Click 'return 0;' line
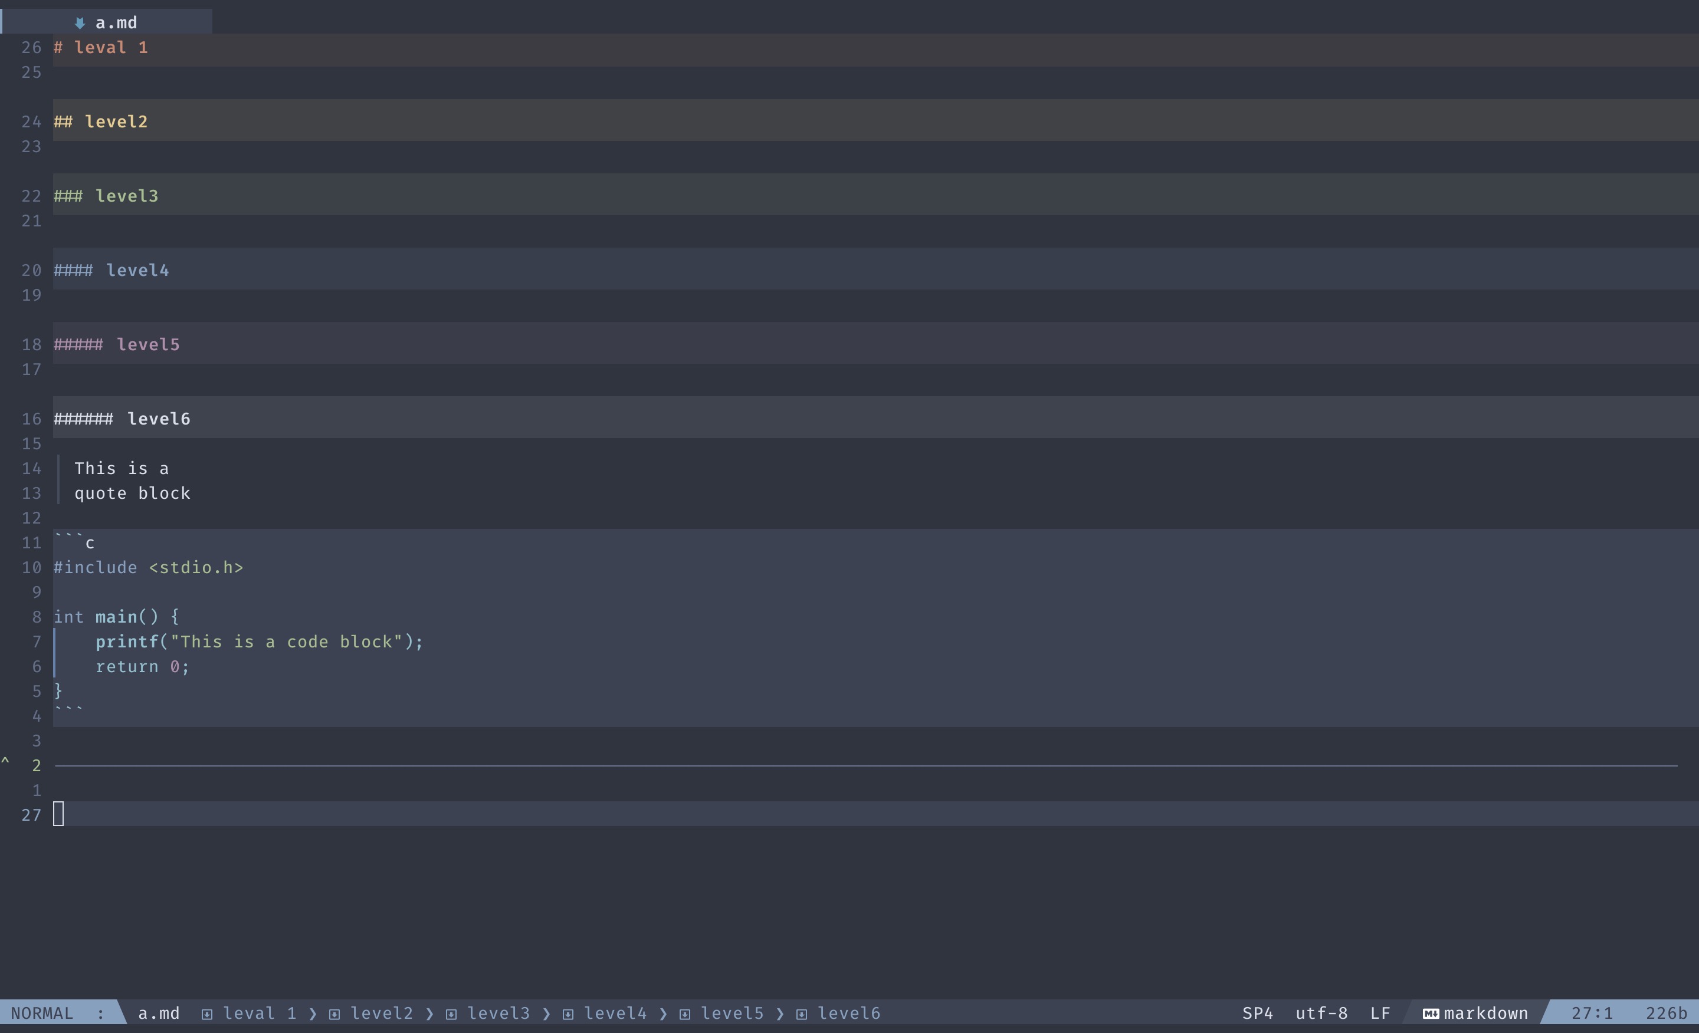This screenshot has height=1033, width=1699. [143, 666]
